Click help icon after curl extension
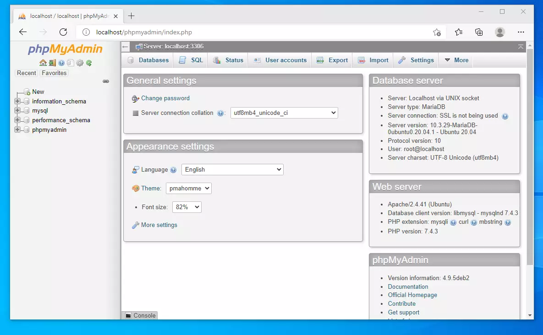The height and width of the screenshot is (335, 543). pos(474,222)
